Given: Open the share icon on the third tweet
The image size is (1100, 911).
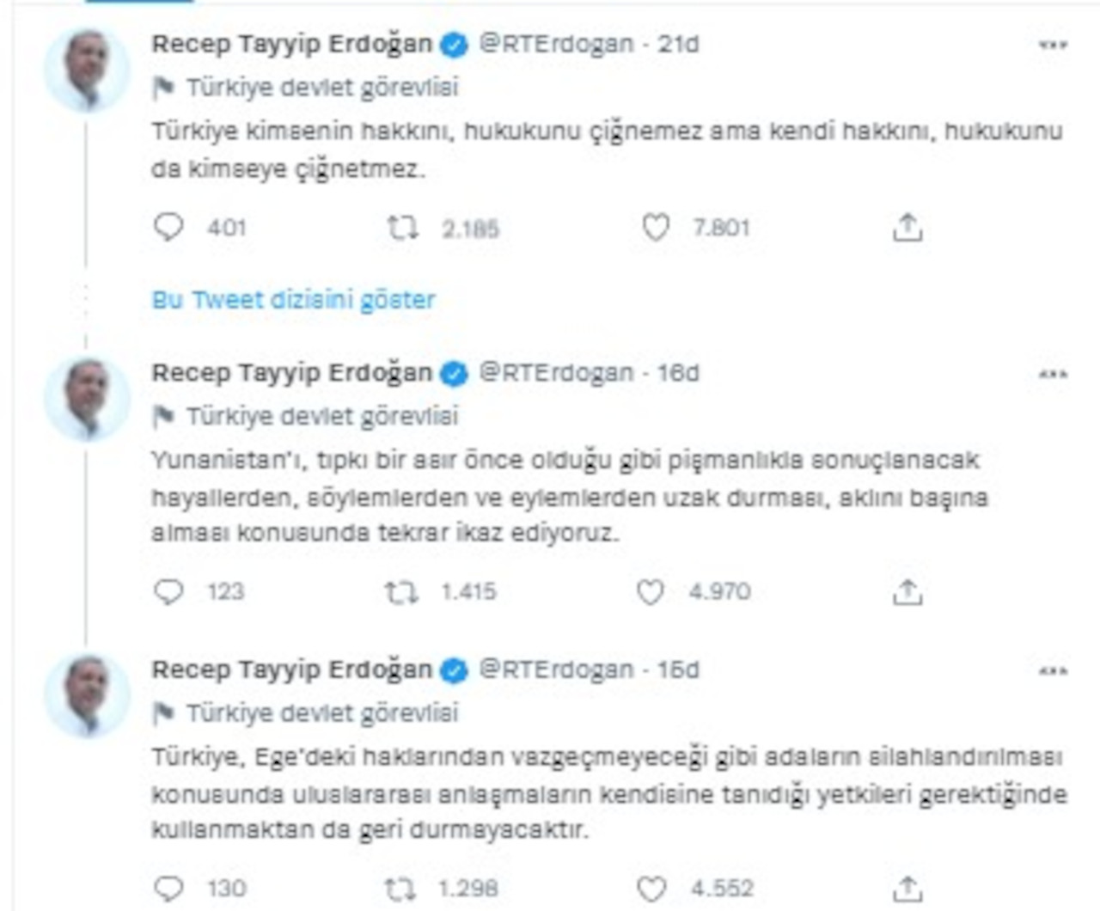Looking at the screenshot, I should [x=908, y=887].
